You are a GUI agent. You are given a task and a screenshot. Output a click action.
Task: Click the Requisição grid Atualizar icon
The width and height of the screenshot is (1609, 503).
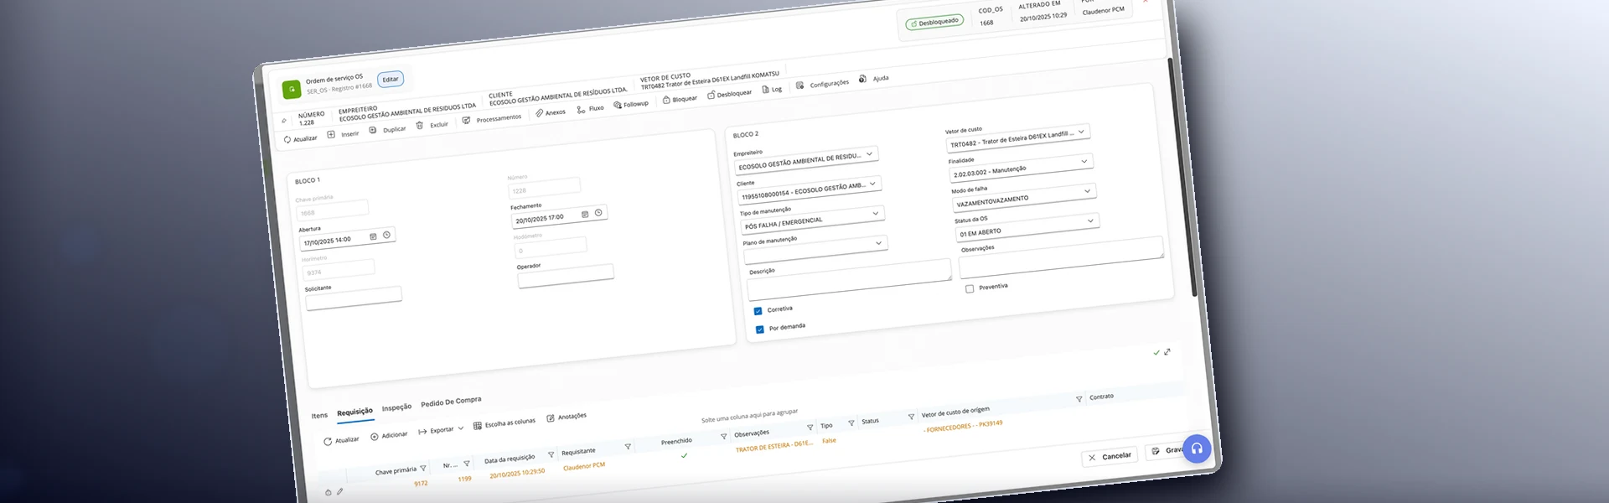point(328,442)
